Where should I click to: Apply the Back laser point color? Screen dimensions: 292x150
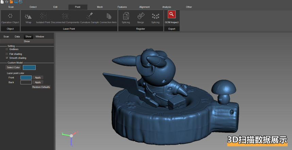(38, 82)
